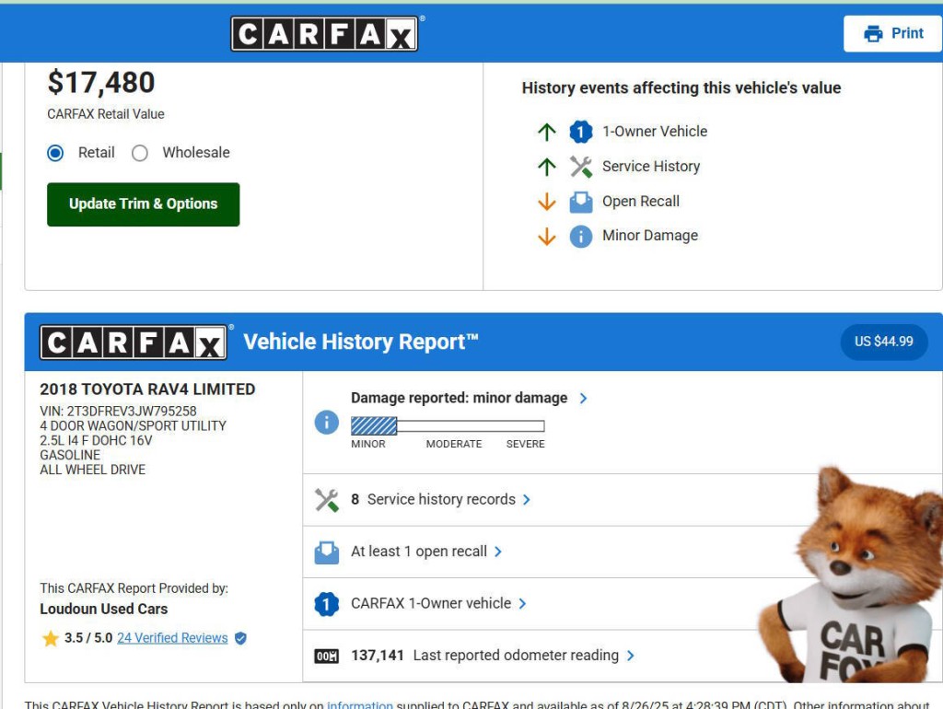Click the Last reported odometer reading text
The image size is (943, 709).
click(x=516, y=656)
